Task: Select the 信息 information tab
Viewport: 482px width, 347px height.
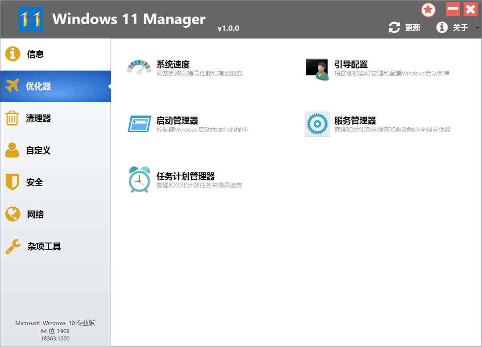Action: pos(56,54)
